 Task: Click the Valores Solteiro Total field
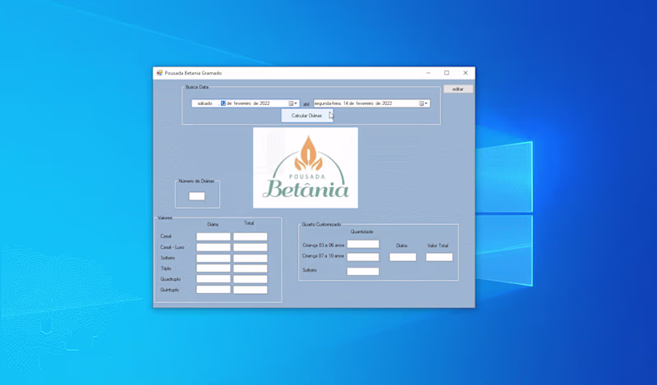coord(250,258)
